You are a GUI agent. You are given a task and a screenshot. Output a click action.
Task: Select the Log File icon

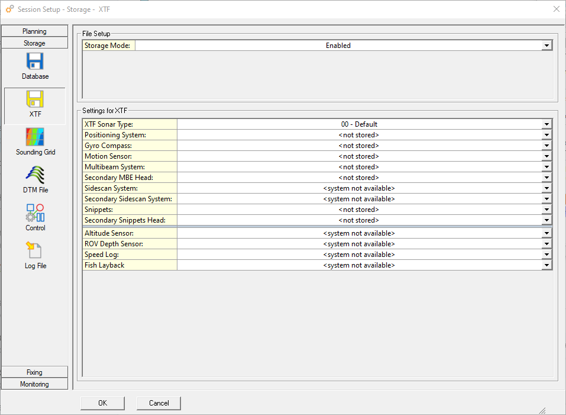point(35,252)
